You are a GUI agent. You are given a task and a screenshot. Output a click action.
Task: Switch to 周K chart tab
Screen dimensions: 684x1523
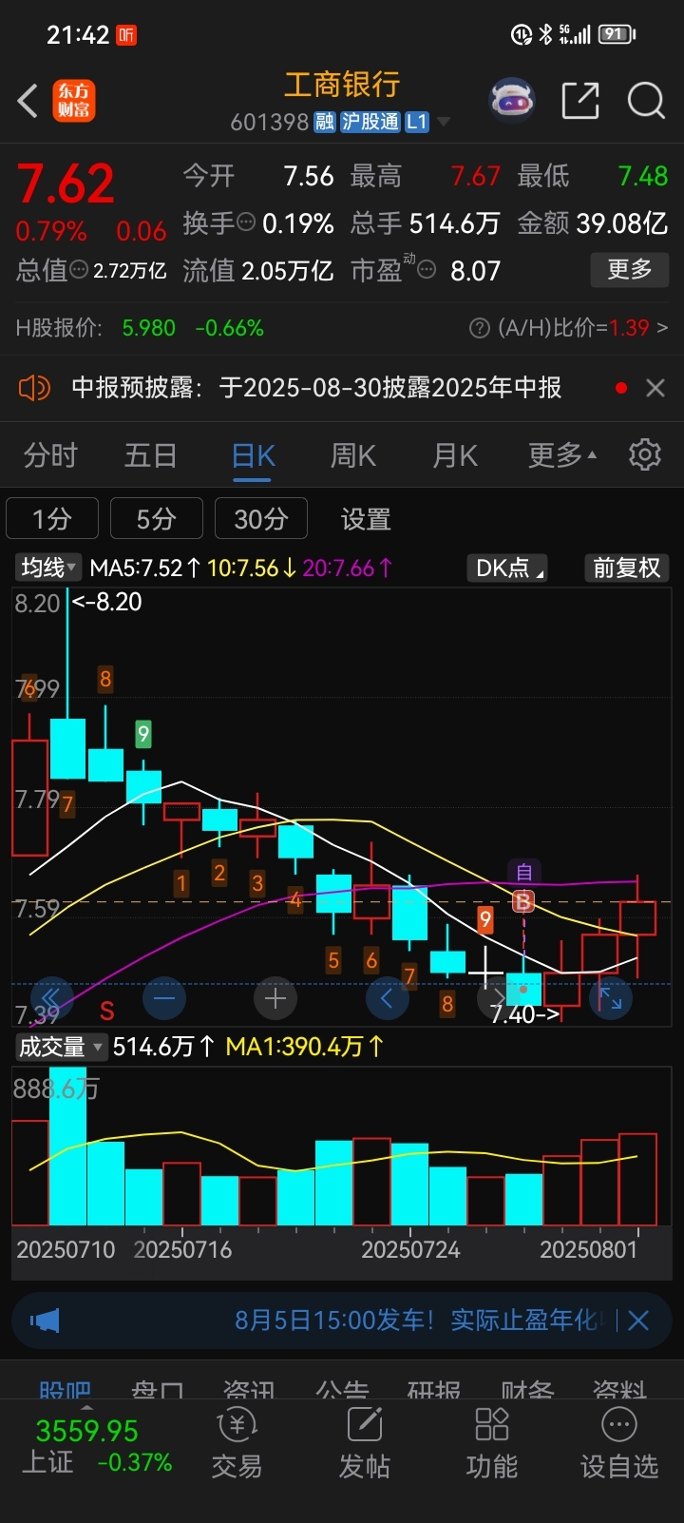(353, 455)
